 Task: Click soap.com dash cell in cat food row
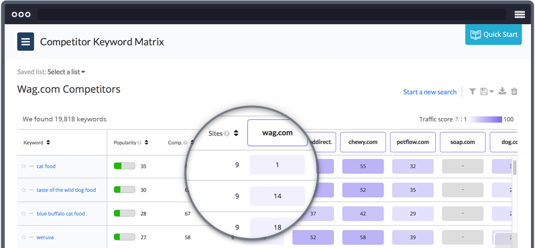pyautogui.click(x=463, y=166)
